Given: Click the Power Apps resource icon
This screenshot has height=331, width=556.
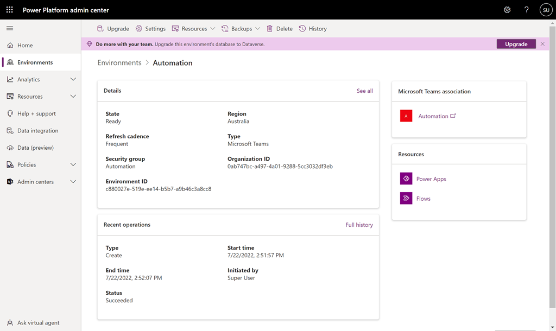Looking at the screenshot, I should pyautogui.click(x=406, y=179).
